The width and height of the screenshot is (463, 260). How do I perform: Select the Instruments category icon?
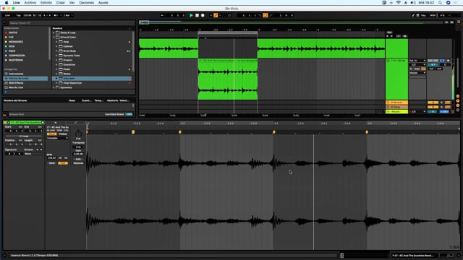click(7, 74)
